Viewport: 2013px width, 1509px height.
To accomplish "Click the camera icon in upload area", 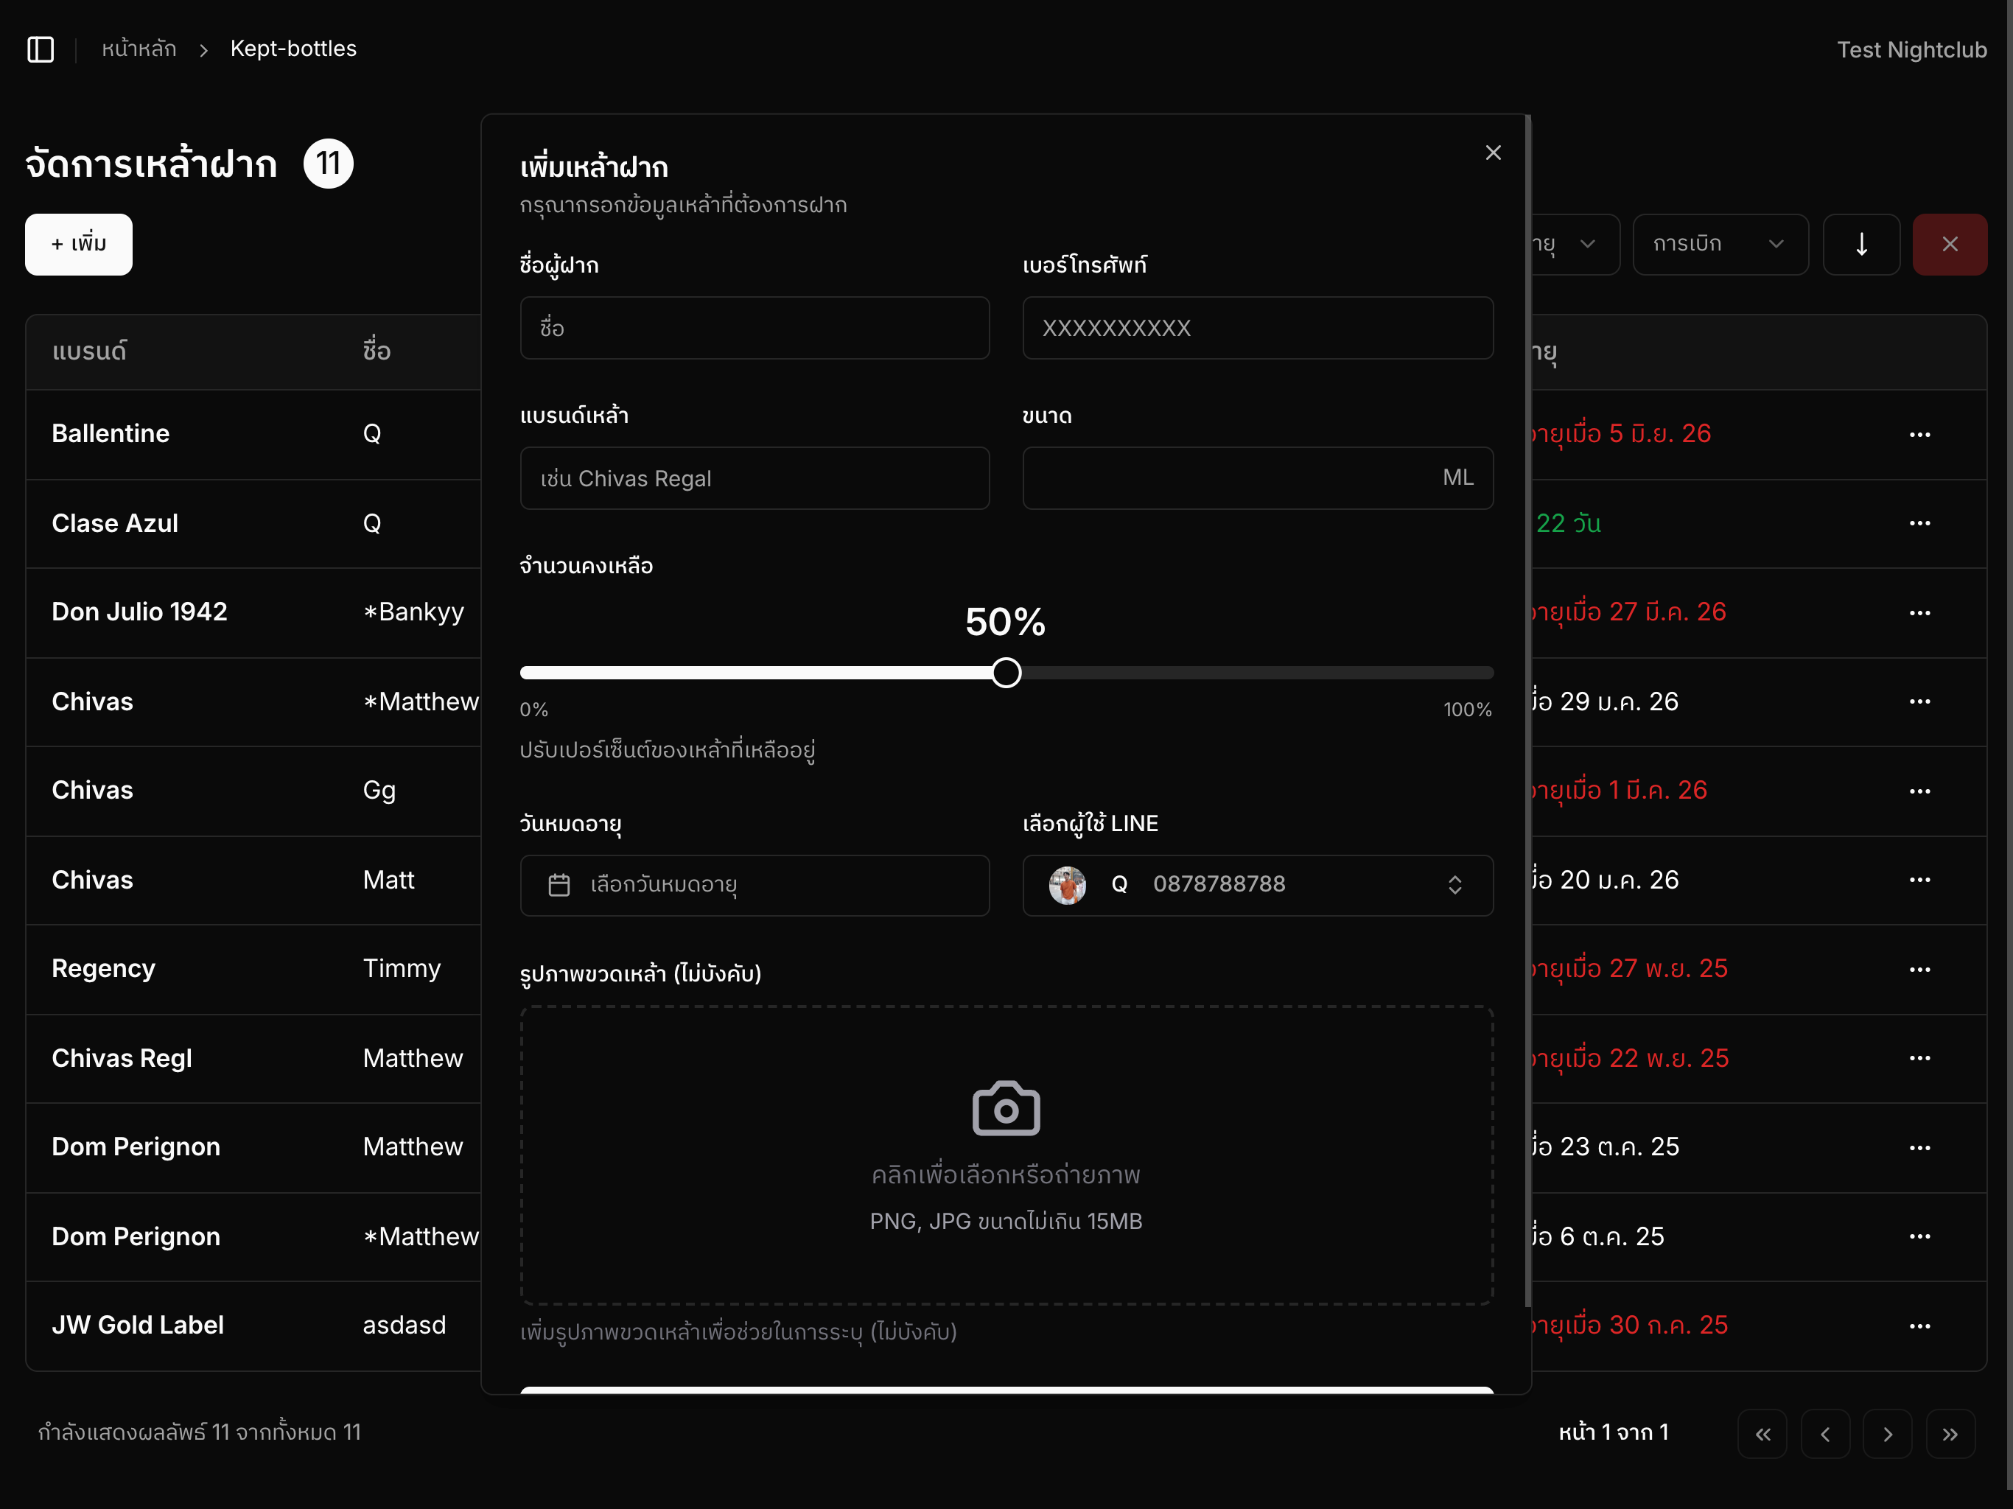I will pyautogui.click(x=1006, y=1109).
